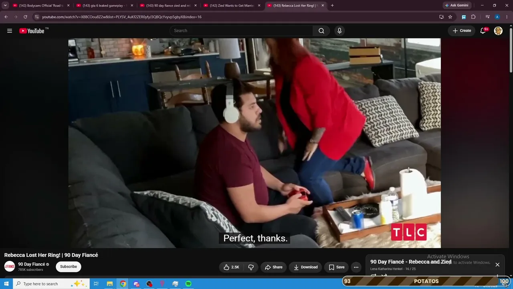Close the 90 Day Fiancé playlist panel
513x289 pixels.
497,265
